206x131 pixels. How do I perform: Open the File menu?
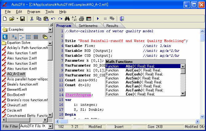(x=8, y=12)
